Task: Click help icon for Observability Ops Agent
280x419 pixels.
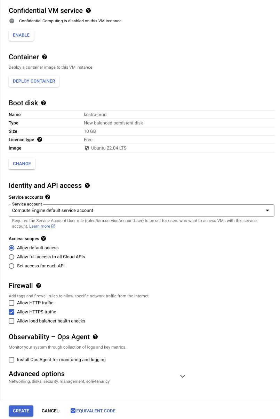Action: (95, 337)
